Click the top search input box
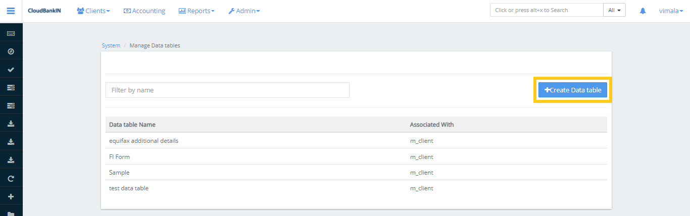 coord(546,10)
